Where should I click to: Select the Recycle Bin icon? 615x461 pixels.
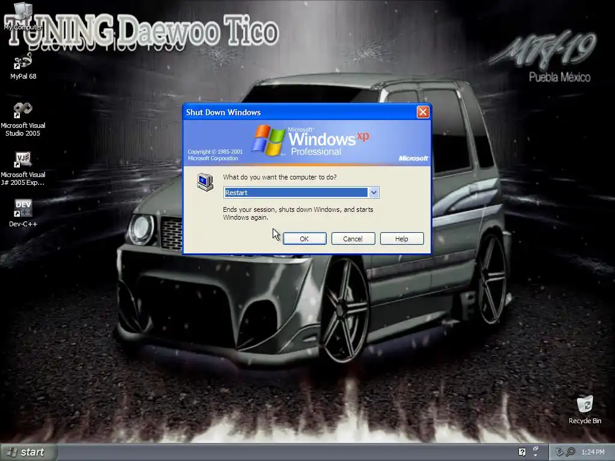[585, 409]
